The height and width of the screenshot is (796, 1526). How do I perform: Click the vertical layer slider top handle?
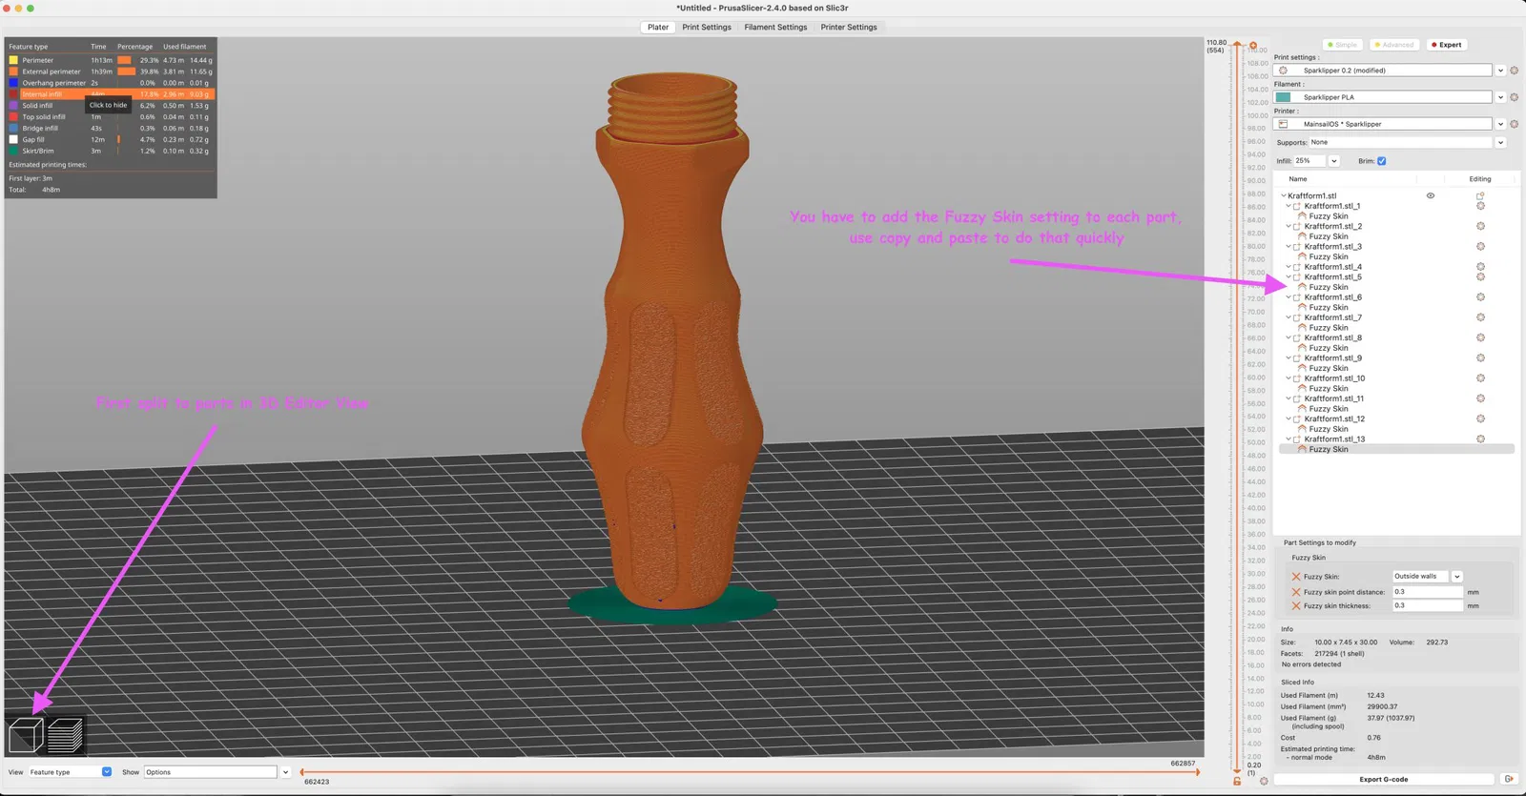(x=1237, y=45)
